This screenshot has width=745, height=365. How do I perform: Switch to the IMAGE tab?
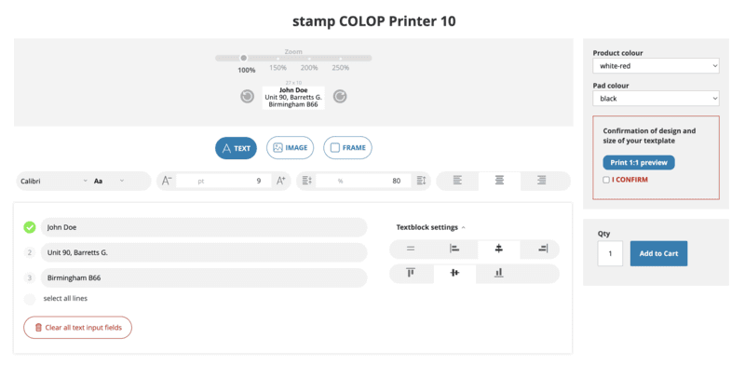(291, 148)
